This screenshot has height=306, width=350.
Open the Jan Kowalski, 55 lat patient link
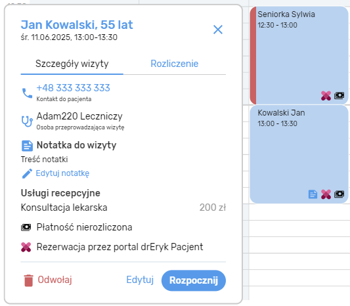77,25
